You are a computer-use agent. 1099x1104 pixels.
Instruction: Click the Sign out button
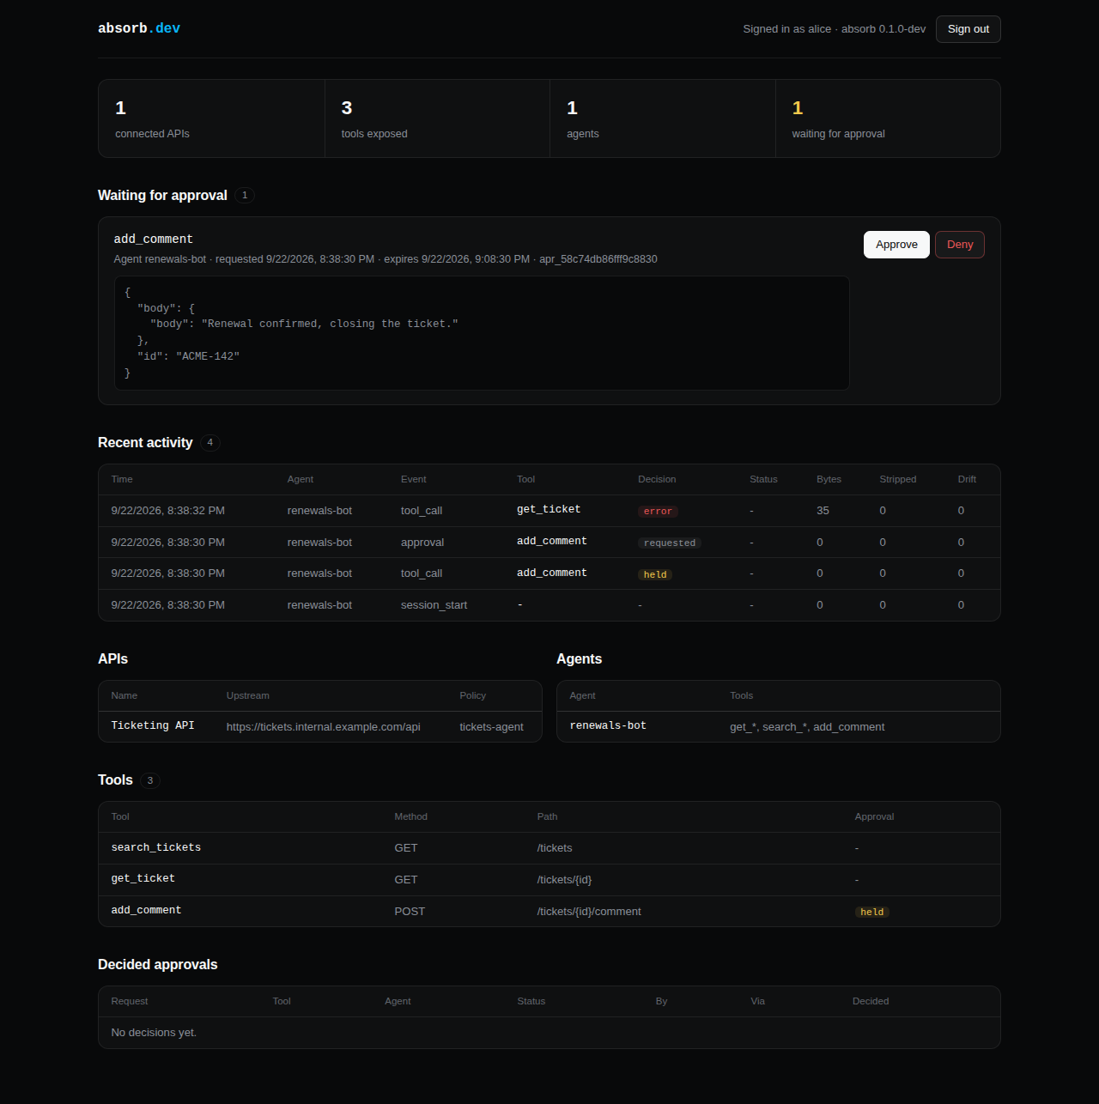pos(968,29)
